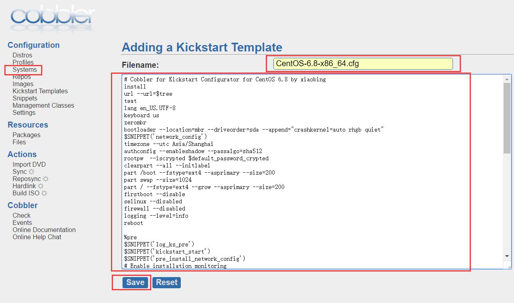Click the 'Resources' sidebar heading

(x=28, y=125)
